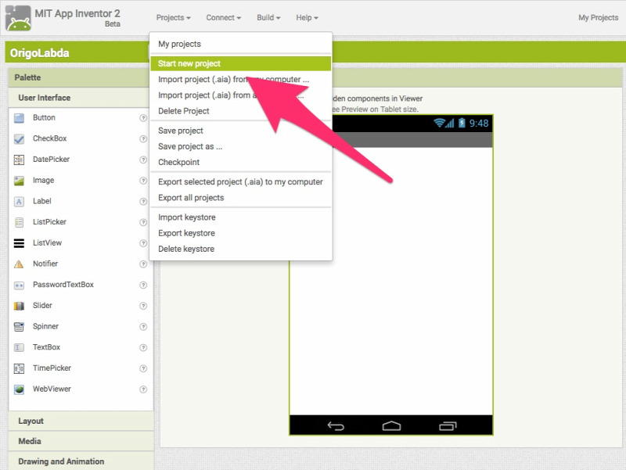The width and height of the screenshot is (626, 470).
Task: Open help for Notifier component
Action: tap(143, 264)
